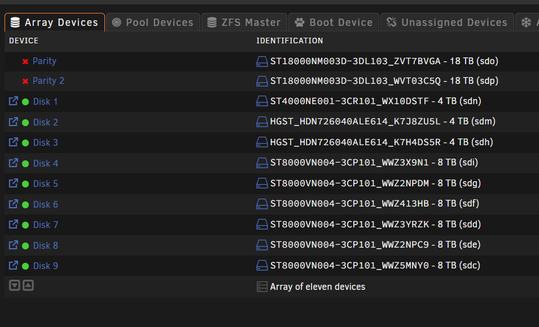Spin up all disks with up-arrow button
The image size is (539, 327).
[28, 285]
